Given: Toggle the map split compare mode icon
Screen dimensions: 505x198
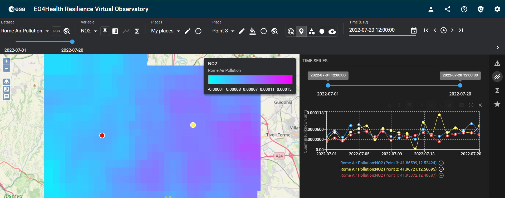Looking at the screenshot, I should [x=7, y=89].
